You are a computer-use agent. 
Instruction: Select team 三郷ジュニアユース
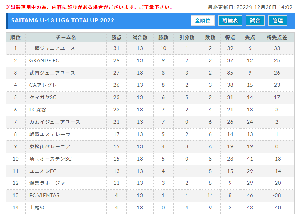click(52, 48)
